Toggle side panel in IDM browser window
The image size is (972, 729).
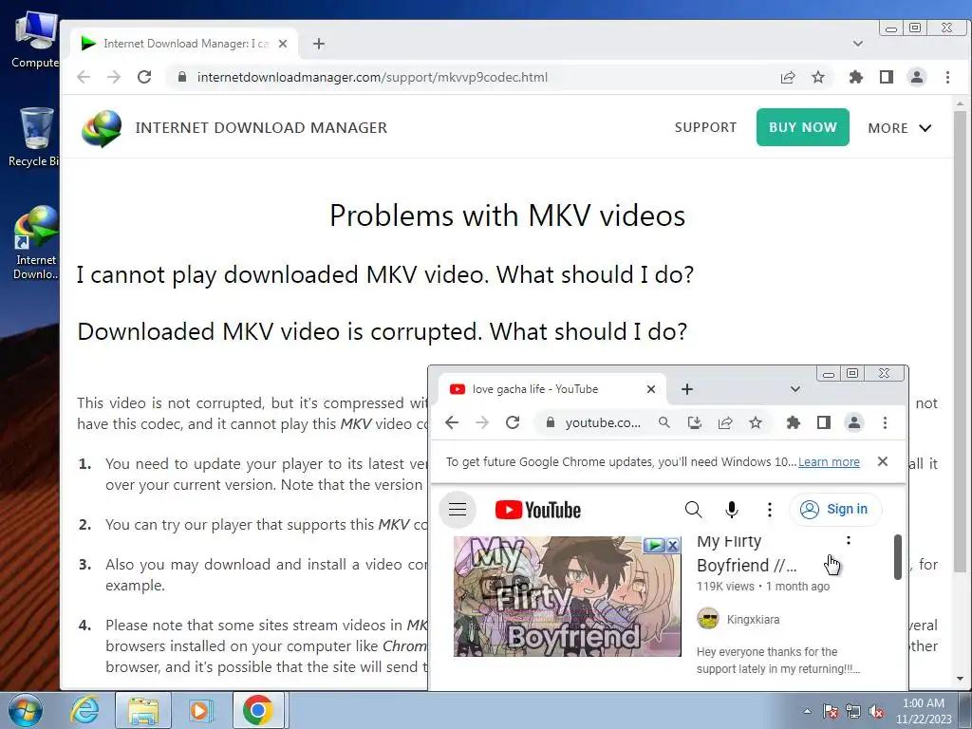(887, 77)
